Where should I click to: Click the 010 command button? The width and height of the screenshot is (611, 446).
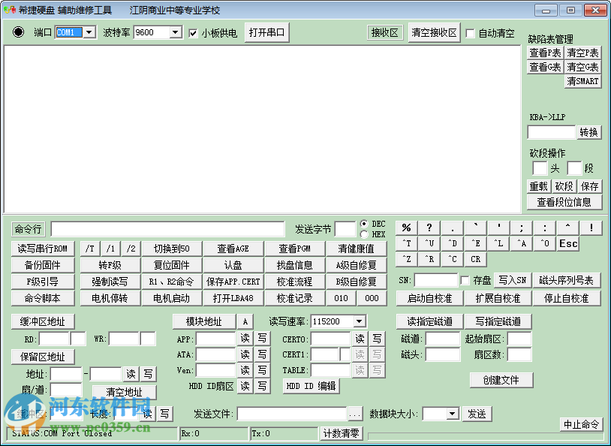point(342,296)
